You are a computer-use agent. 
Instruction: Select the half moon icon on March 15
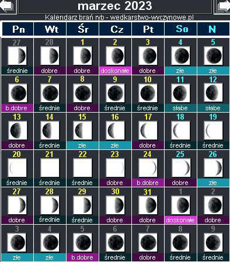coord(82,131)
